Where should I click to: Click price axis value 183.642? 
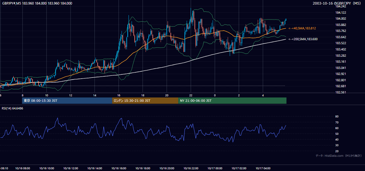click(x=341, y=37)
